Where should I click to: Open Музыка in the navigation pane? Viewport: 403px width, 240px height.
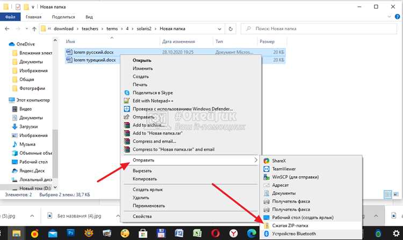[x=27, y=144]
